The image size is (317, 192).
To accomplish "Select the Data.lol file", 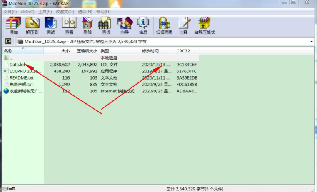I will pos(17,65).
